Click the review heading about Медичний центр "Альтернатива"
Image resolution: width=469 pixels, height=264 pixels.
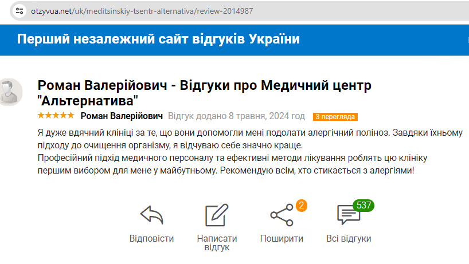coord(204,93)
